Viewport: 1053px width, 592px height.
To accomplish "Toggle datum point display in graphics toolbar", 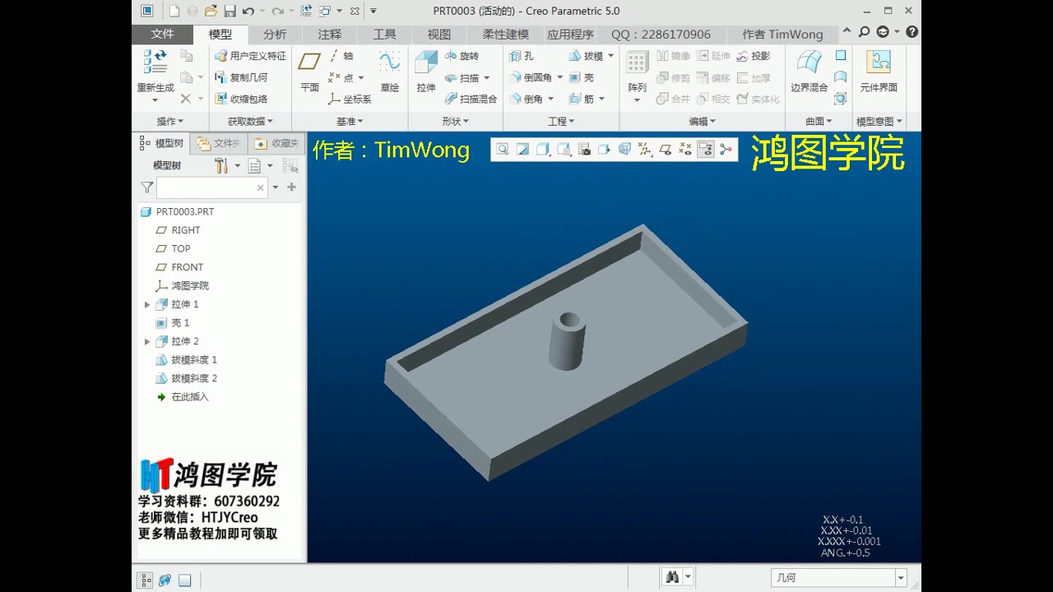I will click(x=685, y=150).
